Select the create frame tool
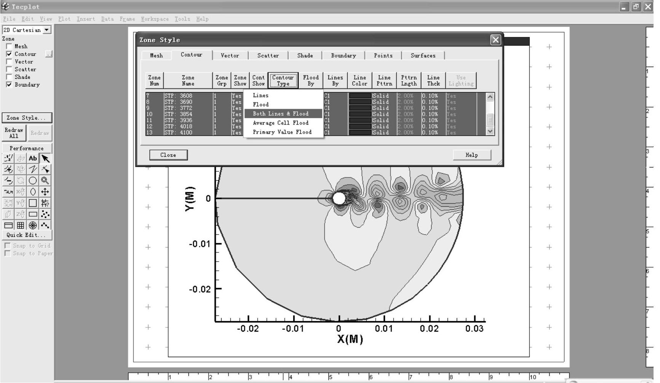The image size is (660, 383). tap(8, 225)
